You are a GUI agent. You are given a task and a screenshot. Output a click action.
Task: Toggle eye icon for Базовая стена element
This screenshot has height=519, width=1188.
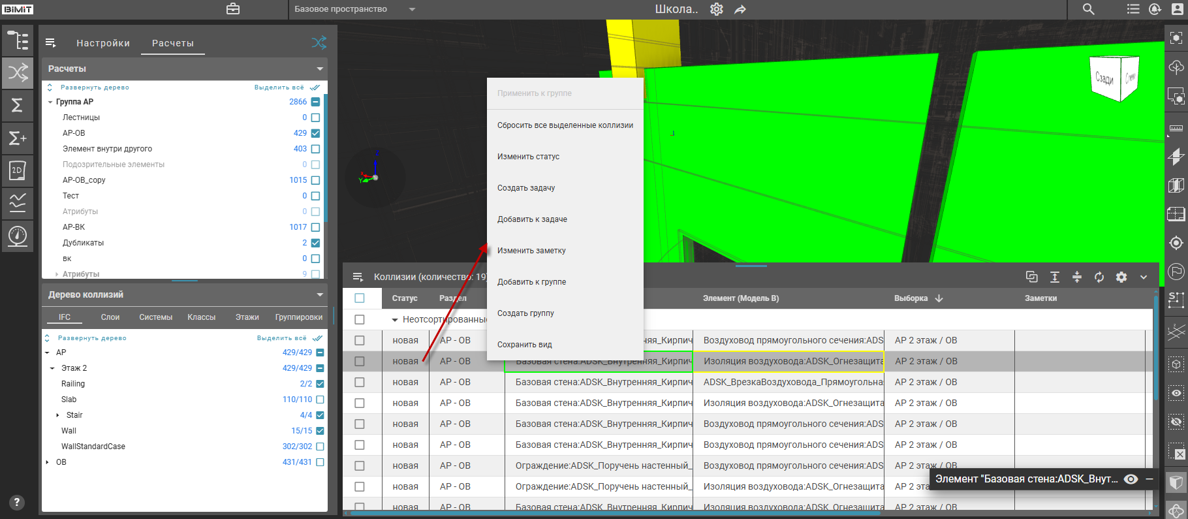coord(1131,479)
